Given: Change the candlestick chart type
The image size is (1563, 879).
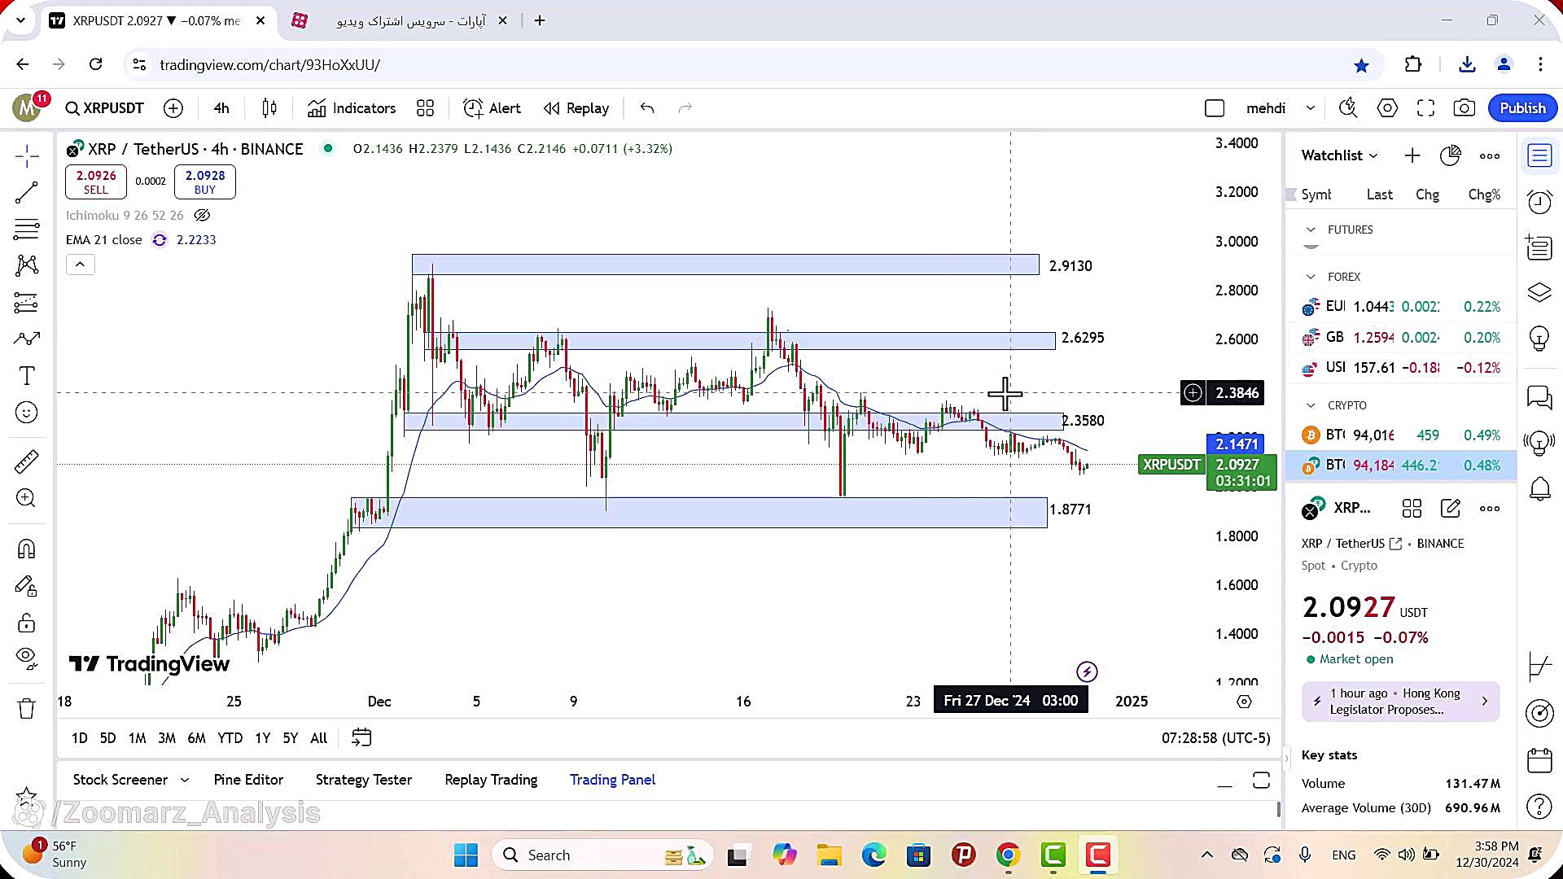Looking at the screenshot, I should coord(269,108).
